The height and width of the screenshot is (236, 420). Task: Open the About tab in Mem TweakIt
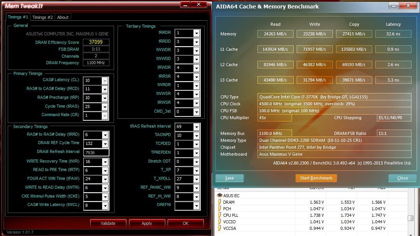[x=63, y=17]
